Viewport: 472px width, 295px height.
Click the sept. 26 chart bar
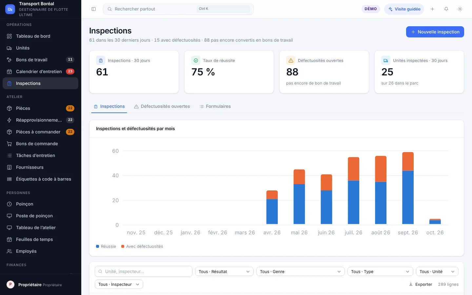pos(408,188)
